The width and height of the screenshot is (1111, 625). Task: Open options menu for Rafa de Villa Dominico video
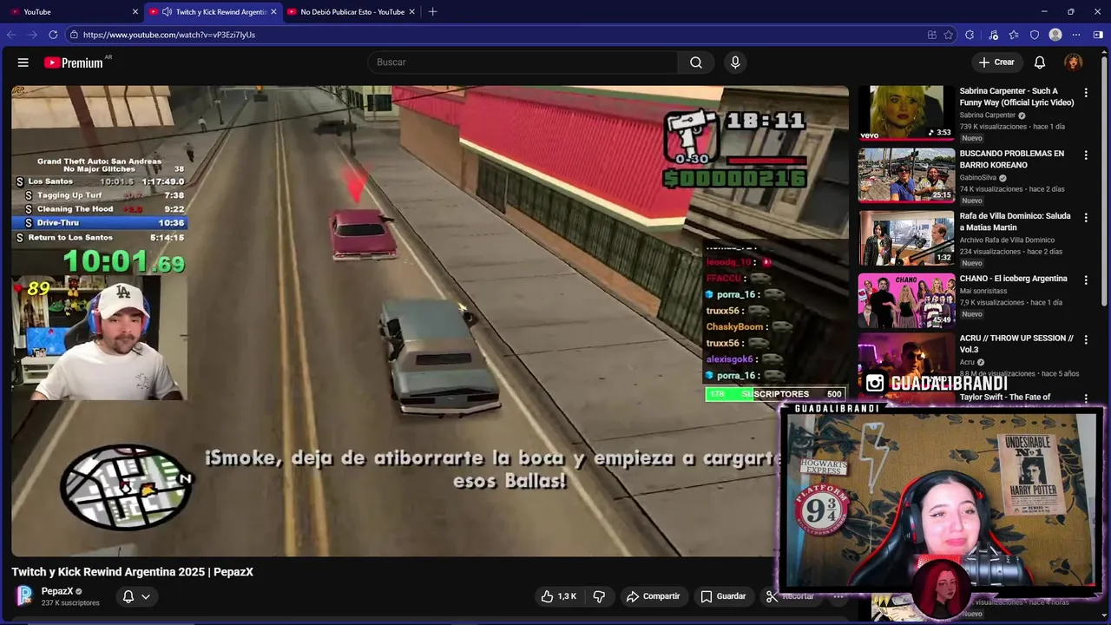point(1086,217)
